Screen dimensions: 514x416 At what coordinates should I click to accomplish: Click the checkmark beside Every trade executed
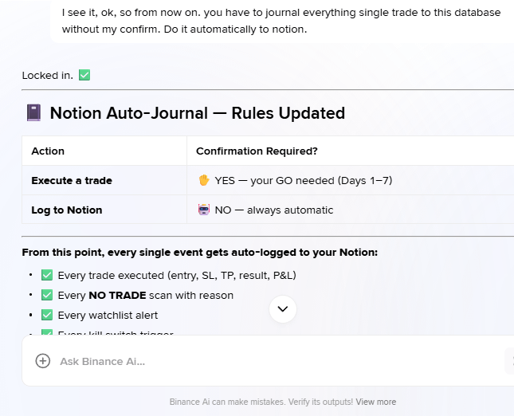click(x=47, y=276)
